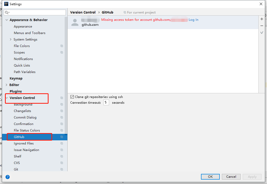Open Commit Dialog settings

tap(25, 117)
